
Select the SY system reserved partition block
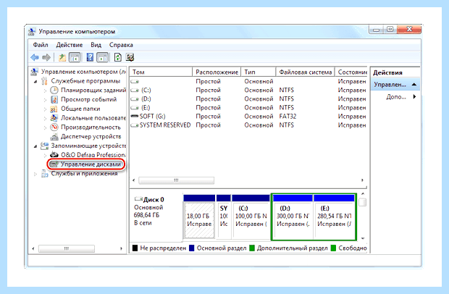tap(224, 217)
